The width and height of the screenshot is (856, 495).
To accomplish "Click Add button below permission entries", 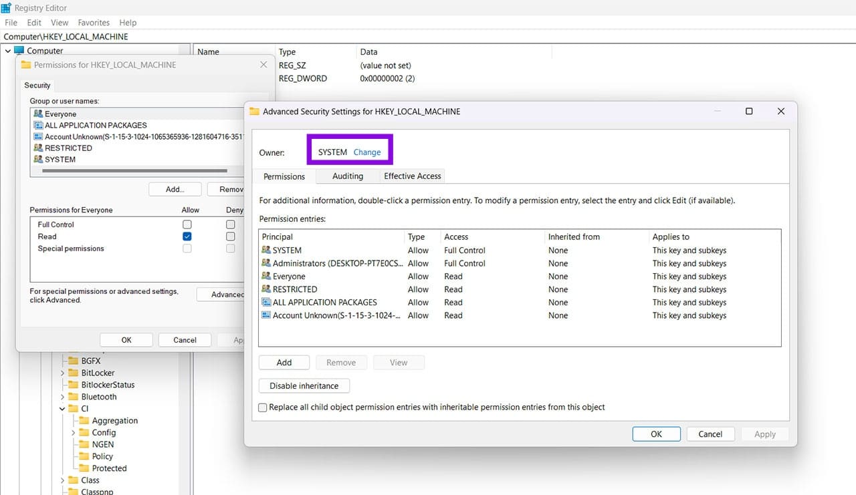I will pyautogui.click(x=284, y=363).
